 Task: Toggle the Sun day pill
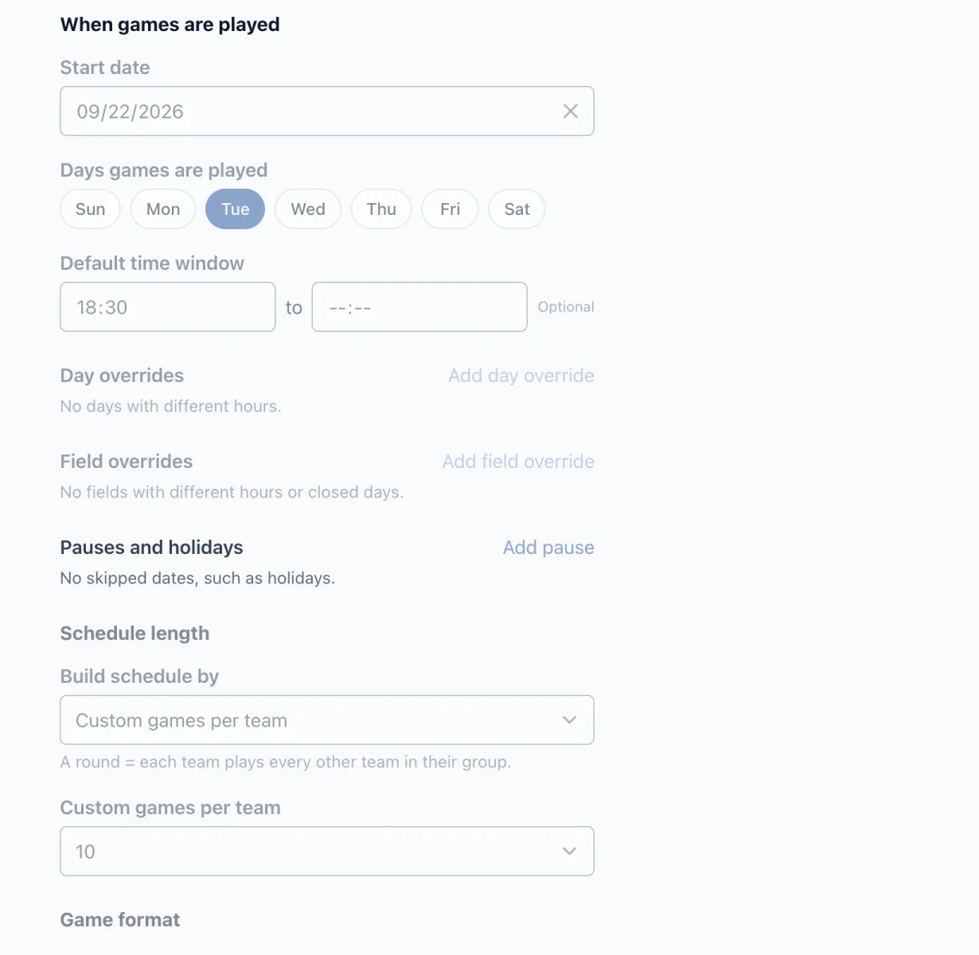click(x=90, y=209)
